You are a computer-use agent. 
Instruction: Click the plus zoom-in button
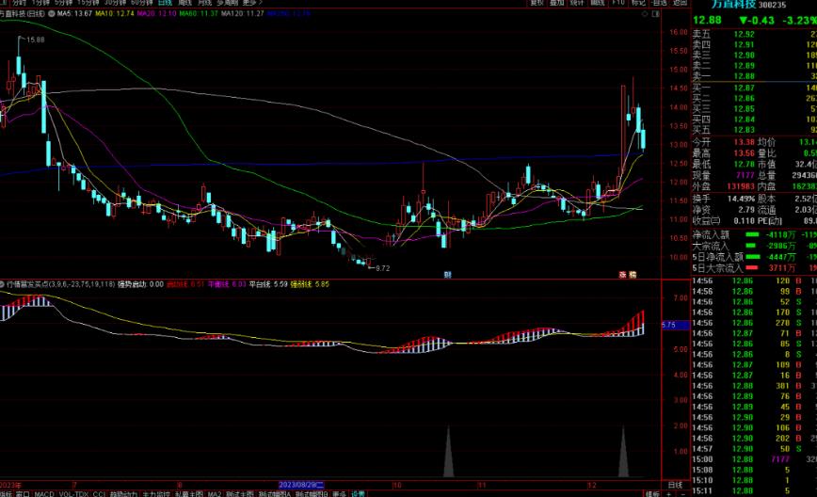pyautogui.click(x=669, y=494)
